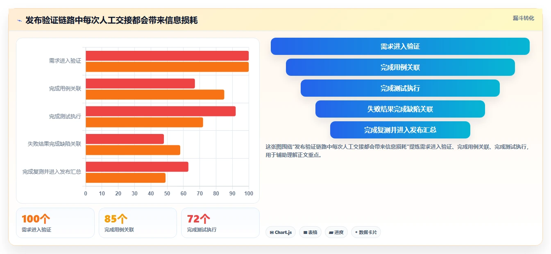
Task: Click the orange bar for 完成用例关联
Action: tap(155, 95)
